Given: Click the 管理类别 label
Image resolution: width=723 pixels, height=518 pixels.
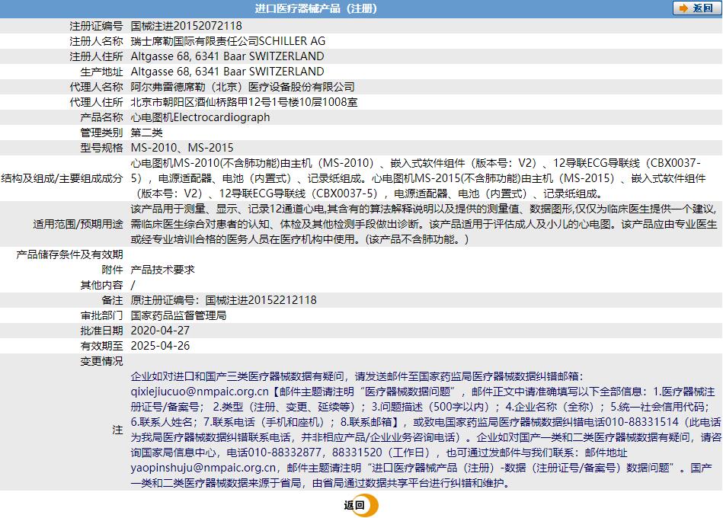Looking at the screenshot, I should (x=102, y=133).
